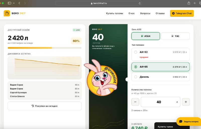Click the Share icon in Safari toolbar

point(189,3)
